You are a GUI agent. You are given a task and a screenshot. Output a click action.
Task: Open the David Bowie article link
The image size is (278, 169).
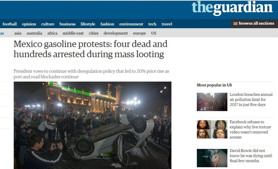click(251, 156)
